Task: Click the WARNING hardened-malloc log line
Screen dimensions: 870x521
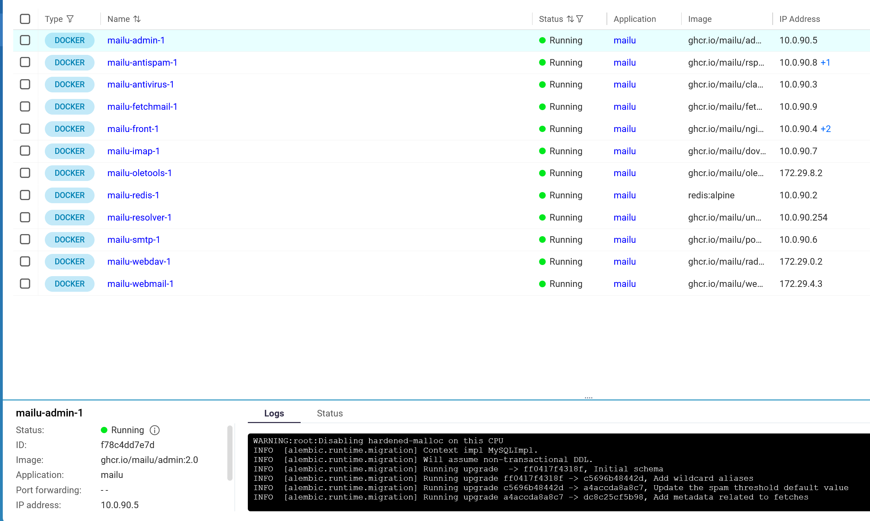Action: coord(378,441)
